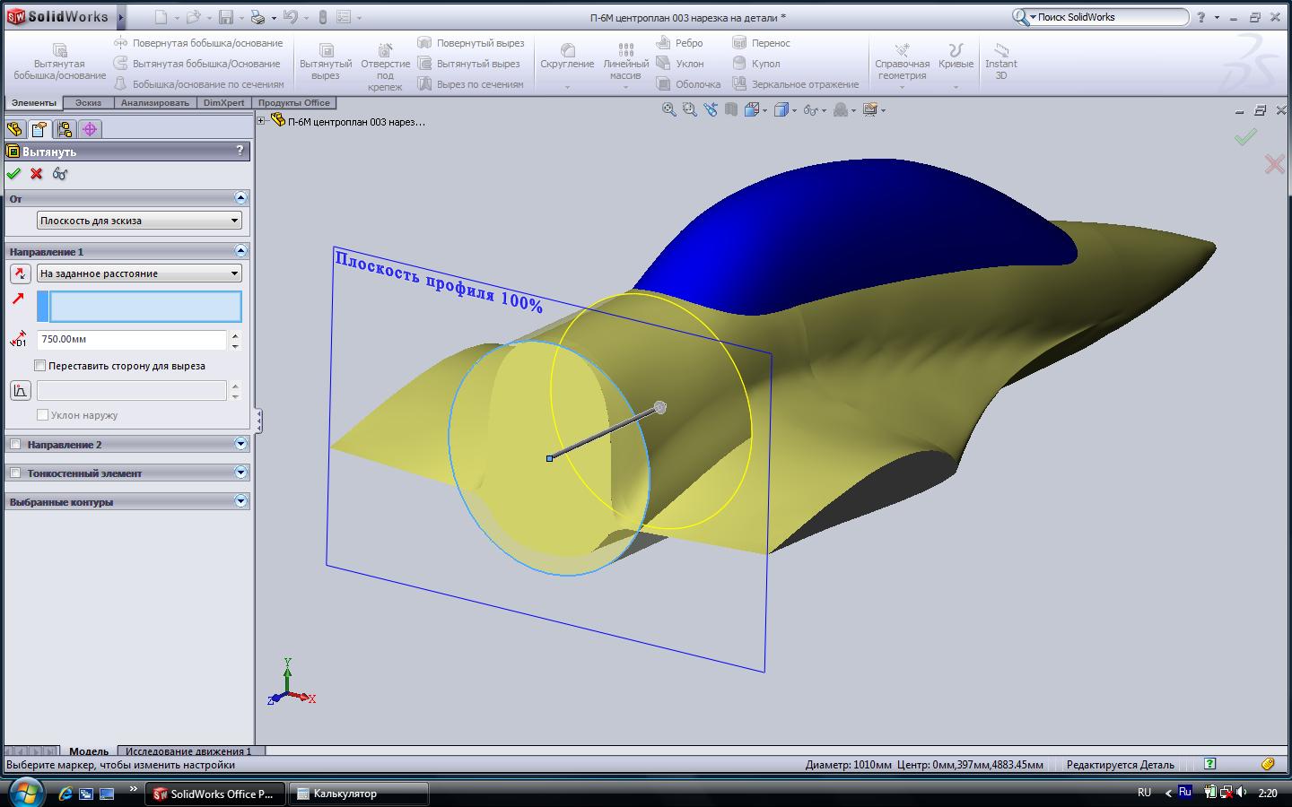The image size is (1292, 807).
Task: Click the Линейный массив pattern tool
Action: (625, 51)
